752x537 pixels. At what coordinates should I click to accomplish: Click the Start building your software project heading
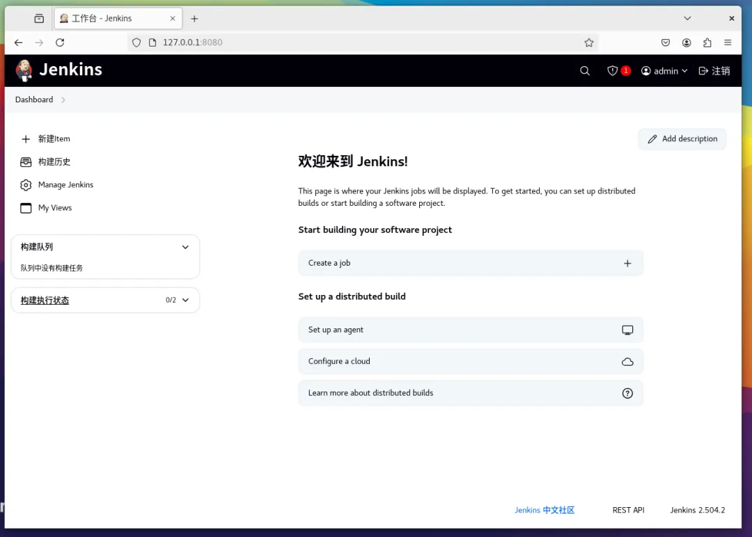click(x=375, y=230)
